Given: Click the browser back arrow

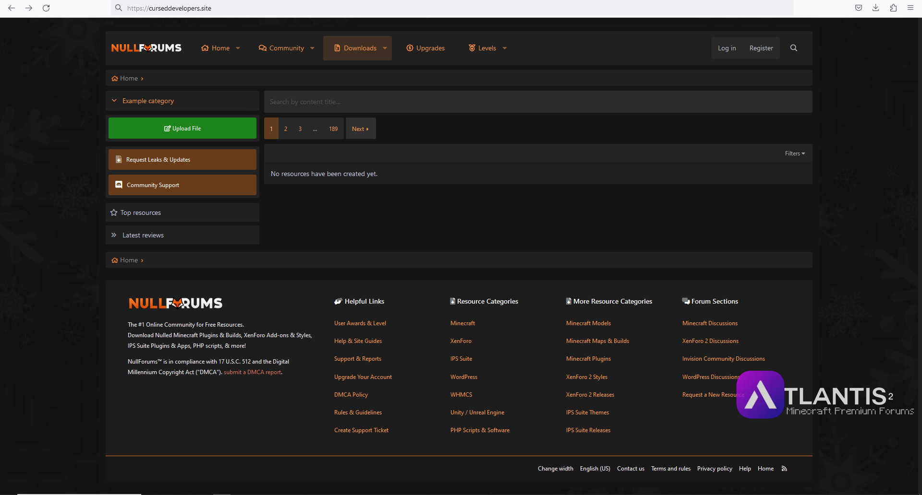Looking at the screenshot, I should click(12, 8).
